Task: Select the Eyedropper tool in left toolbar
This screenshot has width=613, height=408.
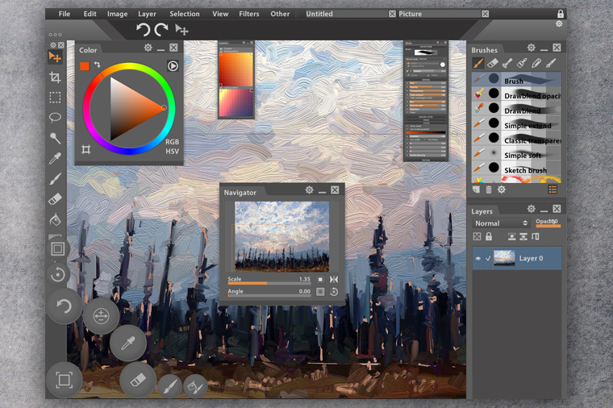Action: tap(55, 158)
